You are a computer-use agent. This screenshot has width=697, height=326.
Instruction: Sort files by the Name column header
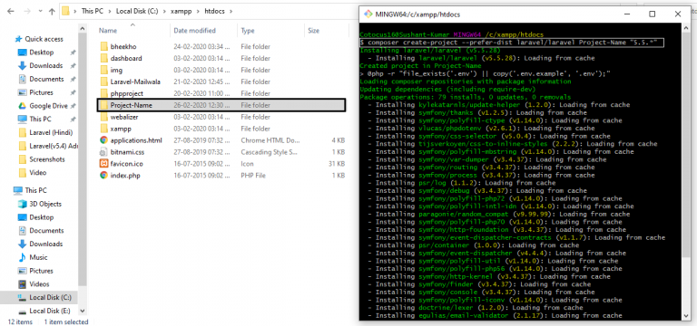[108, 31]
